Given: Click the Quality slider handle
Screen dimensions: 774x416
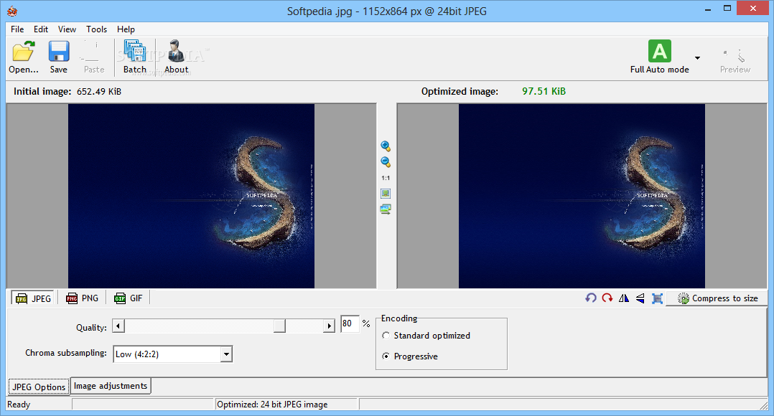Looking at the screenshot, I should [279, 326].
